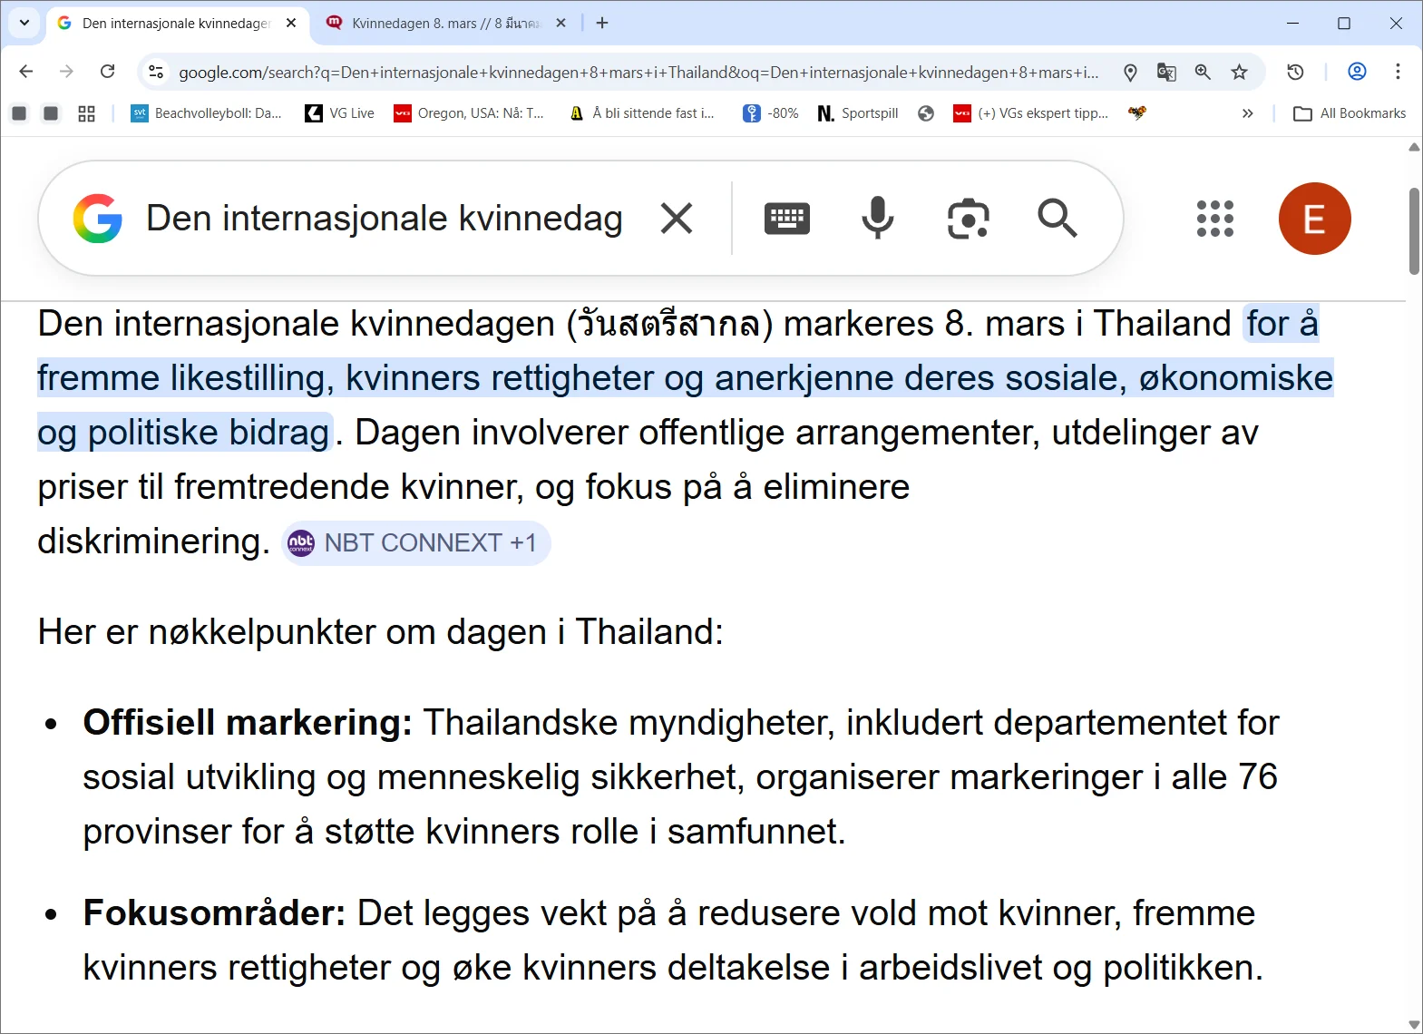This screenshot has height=1034, width=1423.
Task: Open first gray square bookmark icon
Action: 19,113
